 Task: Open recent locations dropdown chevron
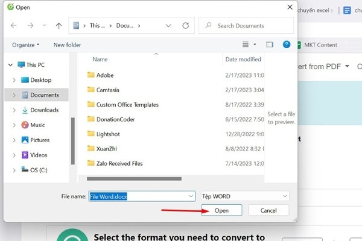(x=44, y=25)
